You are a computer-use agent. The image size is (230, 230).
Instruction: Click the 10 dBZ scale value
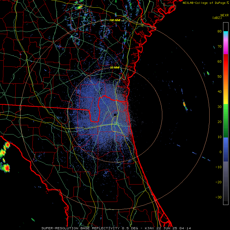(220, 137)
